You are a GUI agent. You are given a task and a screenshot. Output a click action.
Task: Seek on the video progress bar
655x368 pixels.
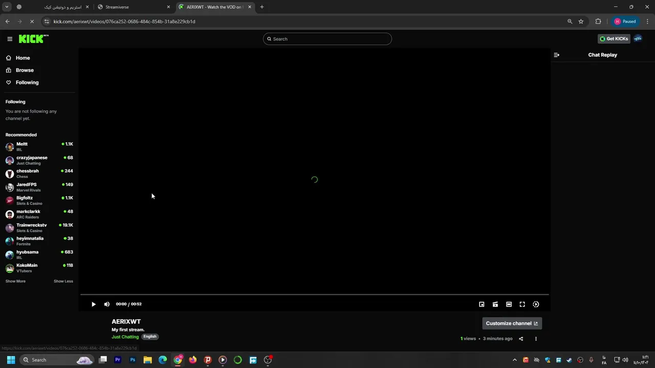pos(314,295)
